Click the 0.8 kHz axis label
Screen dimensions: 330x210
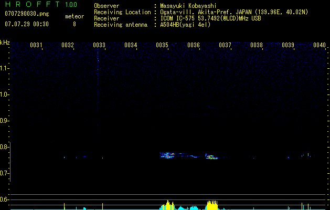[x=4, y=147]
